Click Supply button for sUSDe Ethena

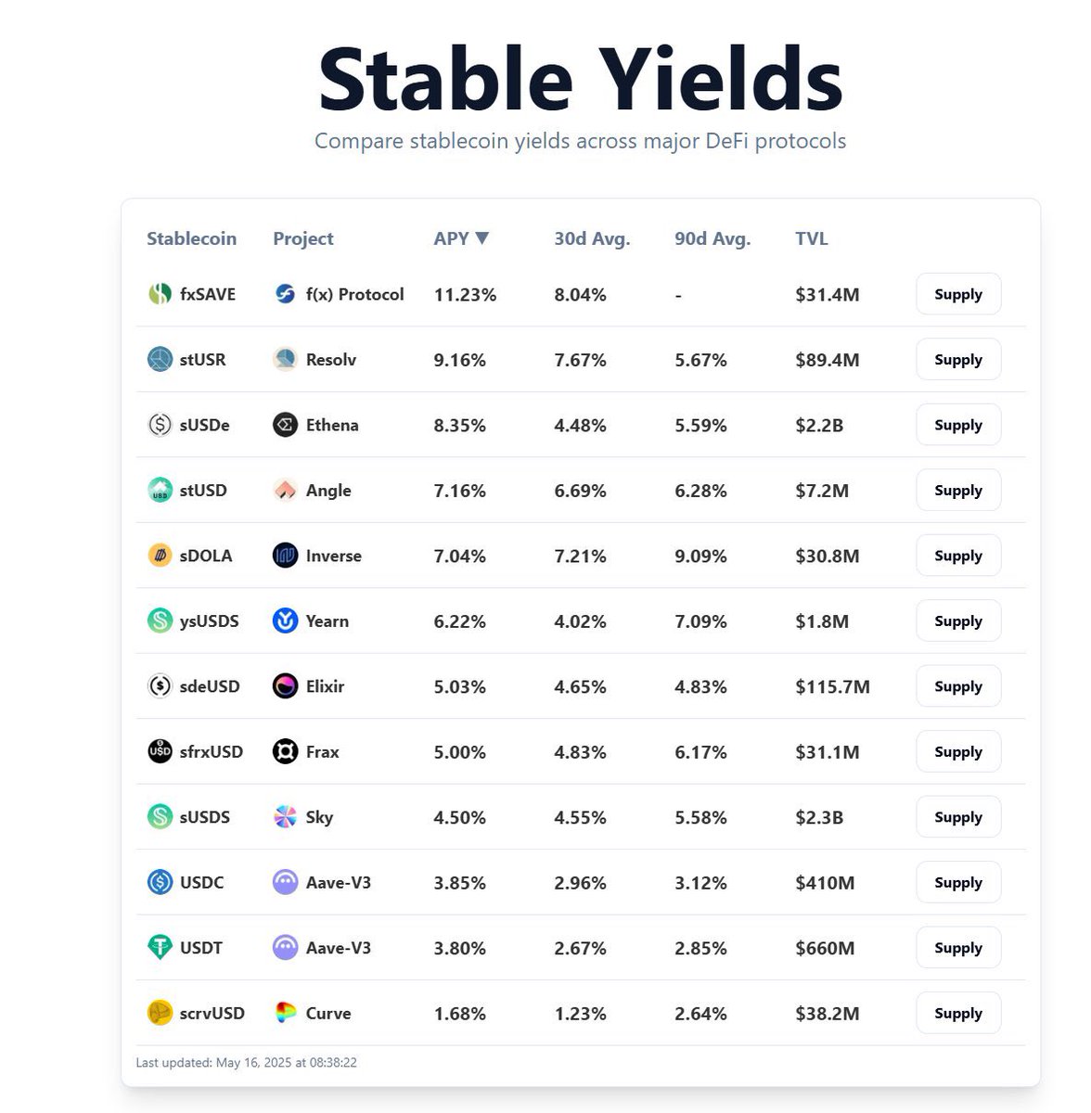[x=958, y=425]
